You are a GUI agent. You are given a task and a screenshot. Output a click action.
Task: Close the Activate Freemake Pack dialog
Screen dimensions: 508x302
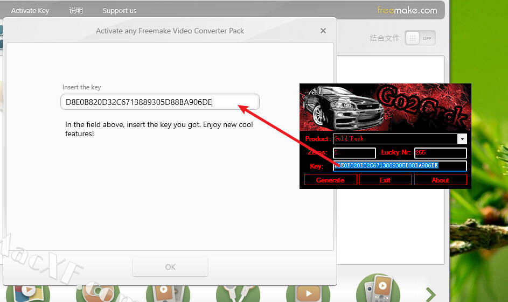click(323, 31)
